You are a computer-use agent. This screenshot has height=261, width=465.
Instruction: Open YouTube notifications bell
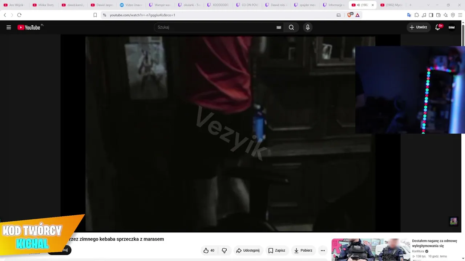(438, 27)
